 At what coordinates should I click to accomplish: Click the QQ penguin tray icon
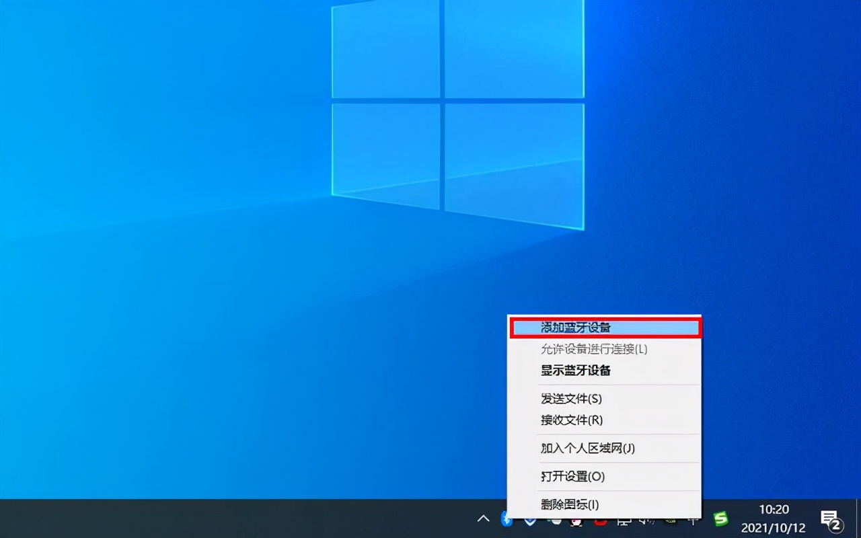coord(576,521)
